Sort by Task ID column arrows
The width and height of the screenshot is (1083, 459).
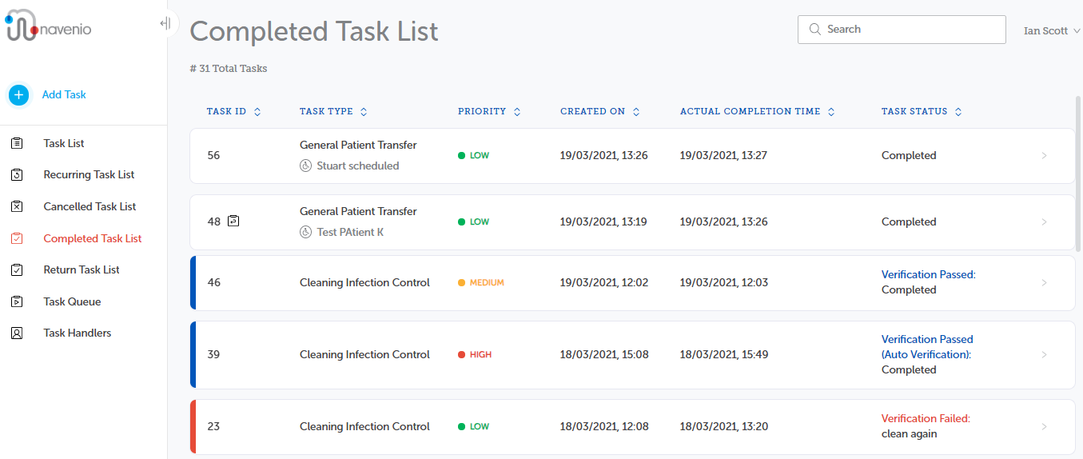tap(257, 112)
